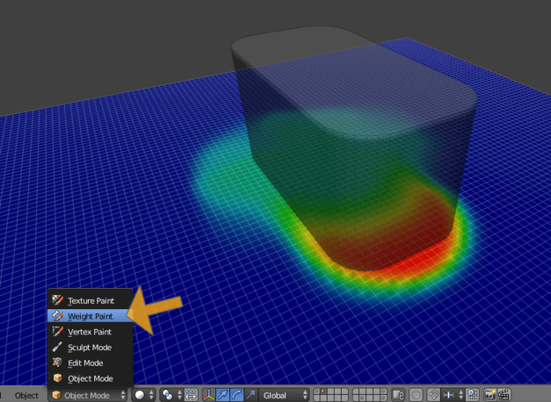Screen dimensions: 551x402
Task: Enable the rotate manipulator arc icon
Action: point(237,395)
